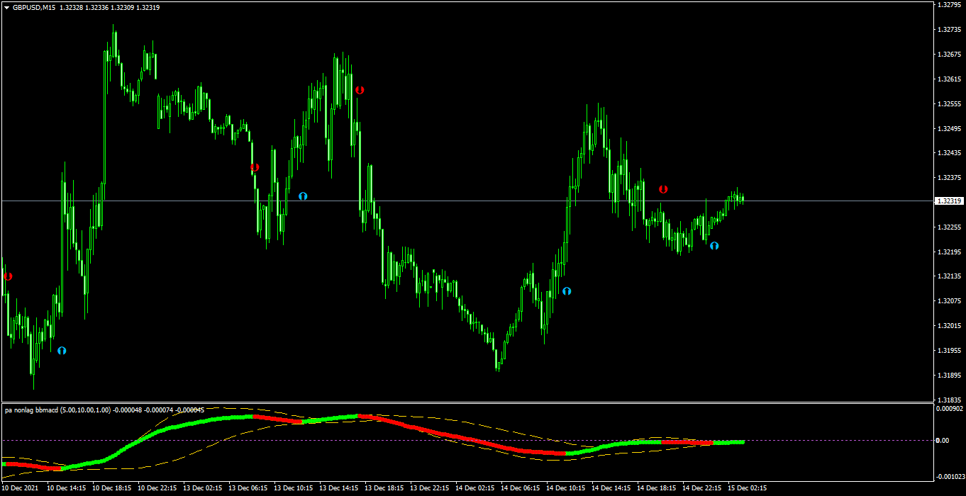Select the red down arrow above 14 Dec 18:15
Image resolution: width=966 pixels, height=496 pixels.
pos(663,189)
